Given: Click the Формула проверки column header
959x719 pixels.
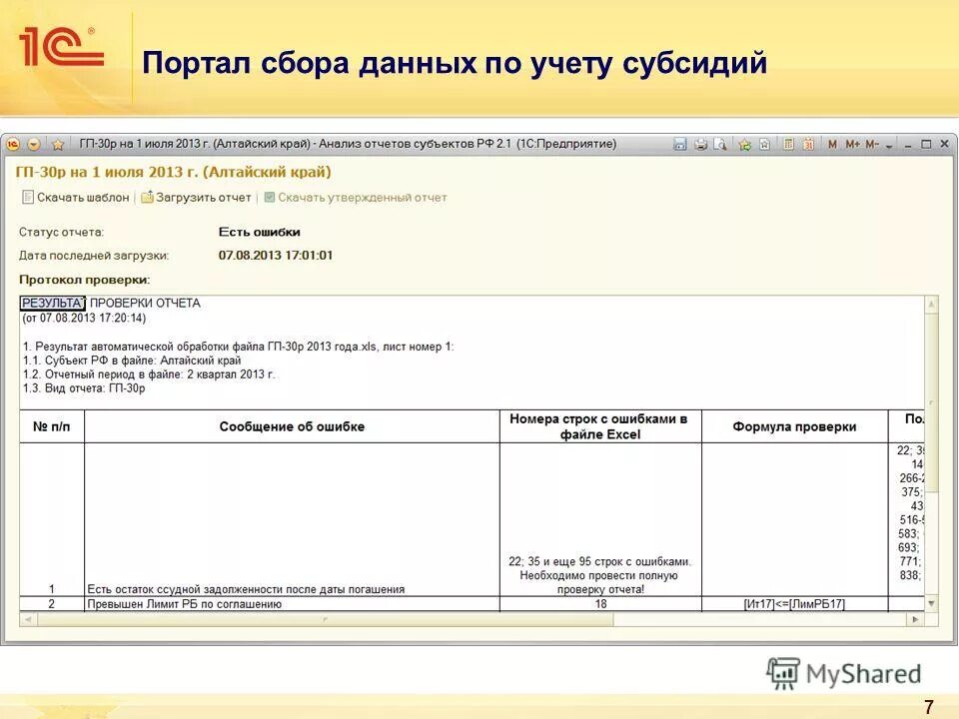Looking at the screenshot, I should [x=794, y=426].
